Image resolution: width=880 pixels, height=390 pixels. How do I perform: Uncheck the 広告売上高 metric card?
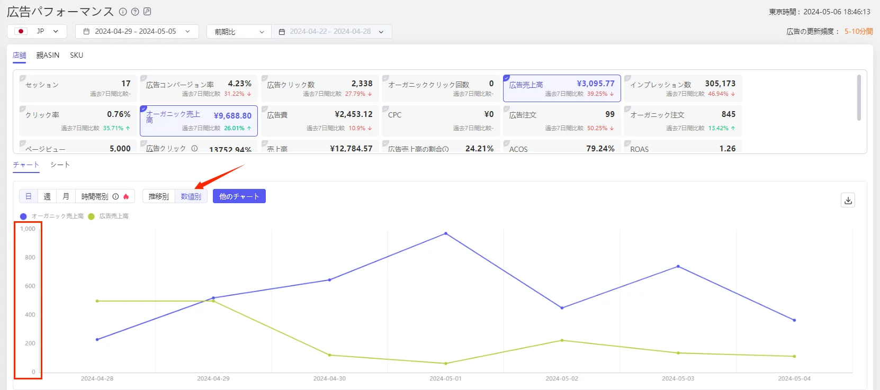pyautogui.click(x=507, y=78)
